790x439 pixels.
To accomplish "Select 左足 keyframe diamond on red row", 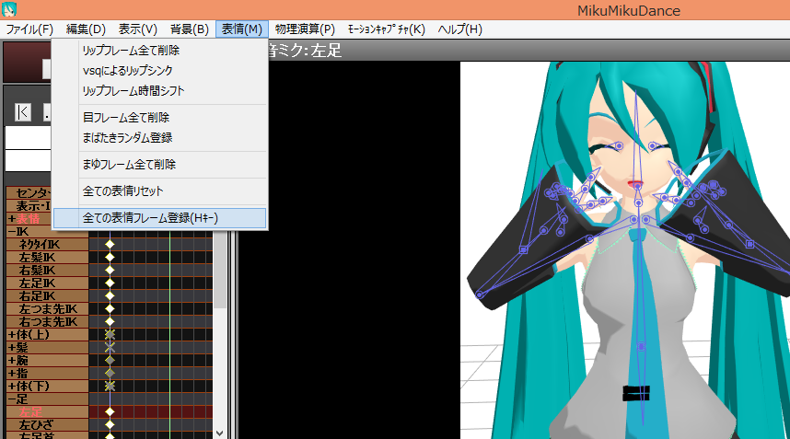I will pos(110,411).
